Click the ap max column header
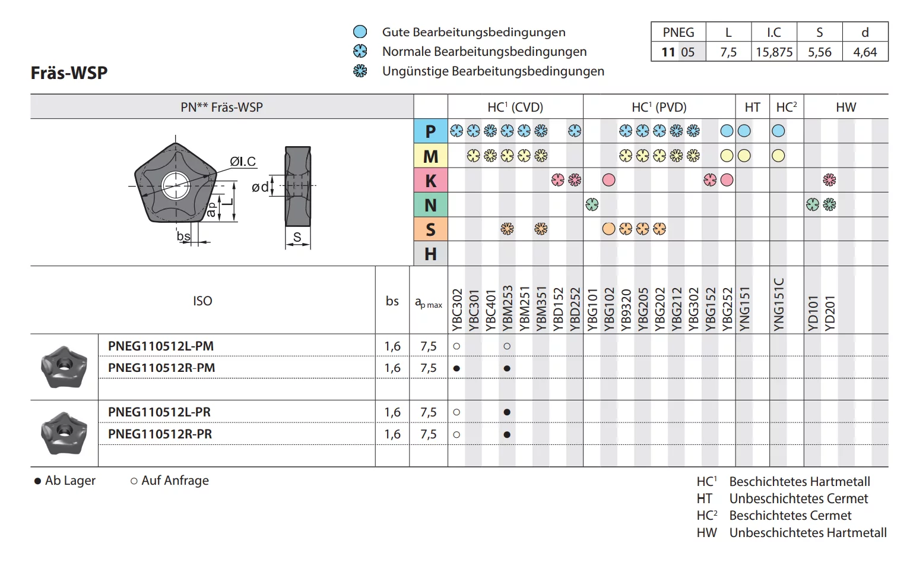The image size is (910, 562). [x=428, y=303]
